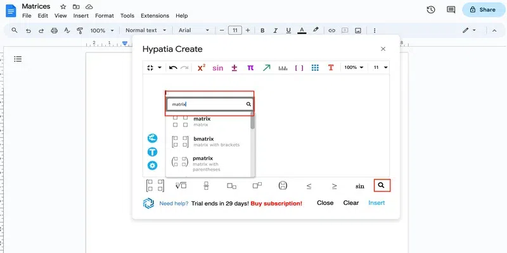Image resolution: width=507 pixels, height=253 pixels.
Task: Open dropdown arrow beside fullscreen icon
Action: click(x=160, y=68)
